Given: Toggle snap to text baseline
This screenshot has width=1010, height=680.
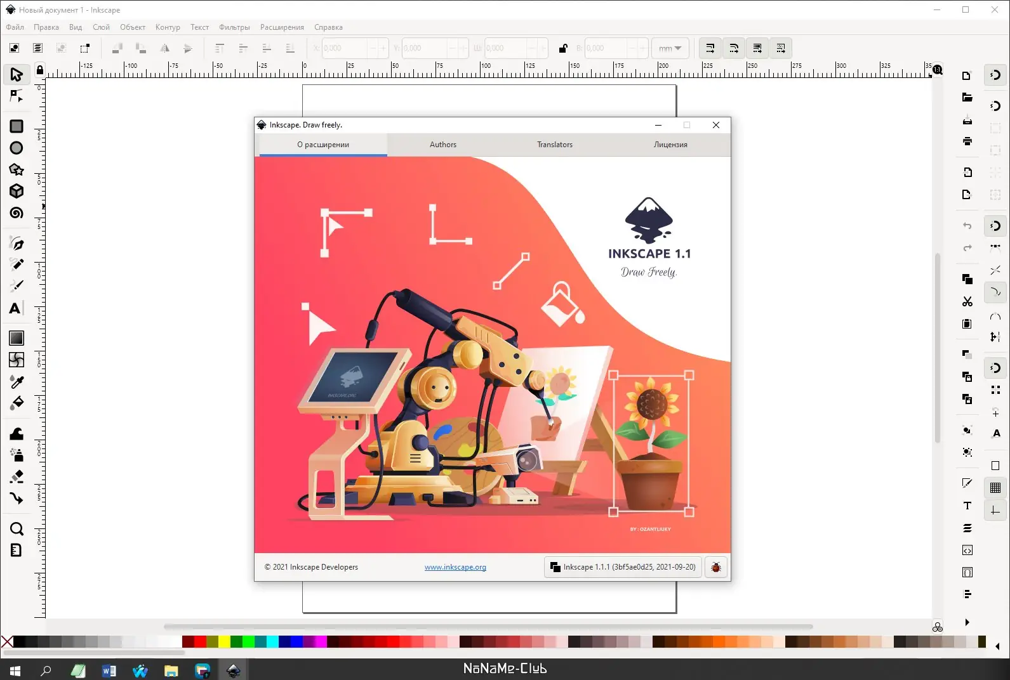Looking at the screenshot, I should pos(995,433).
